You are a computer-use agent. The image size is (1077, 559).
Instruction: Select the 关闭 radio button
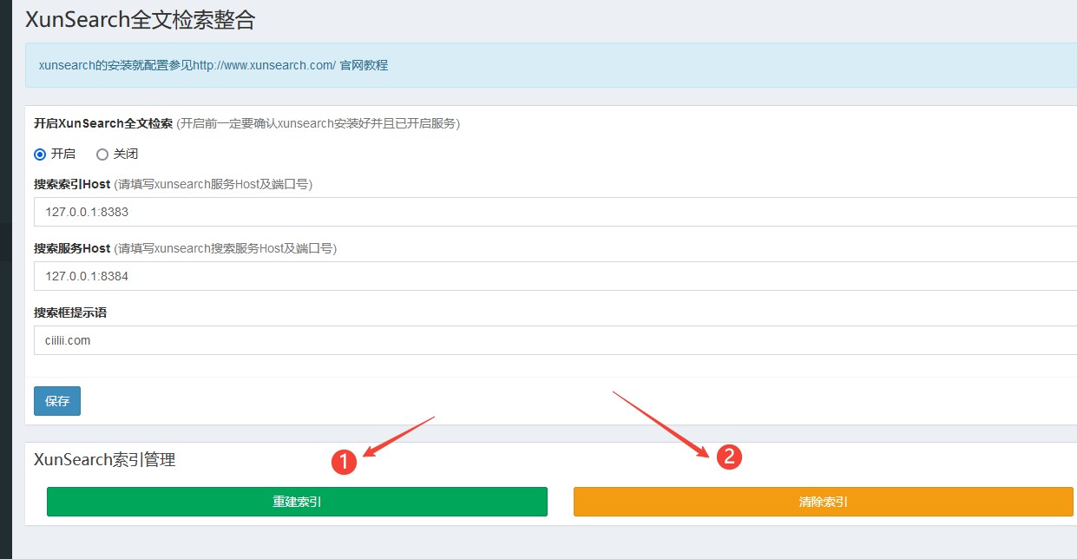102,154
